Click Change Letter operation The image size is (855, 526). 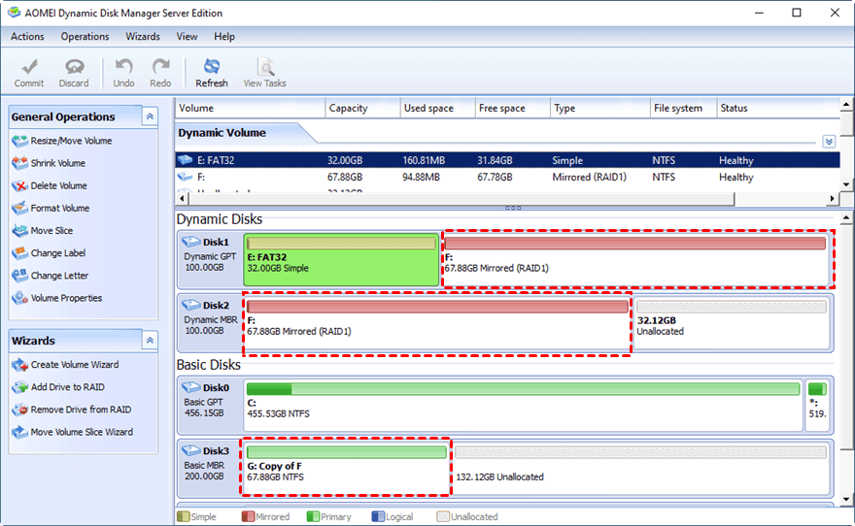[x=59, y=276]
